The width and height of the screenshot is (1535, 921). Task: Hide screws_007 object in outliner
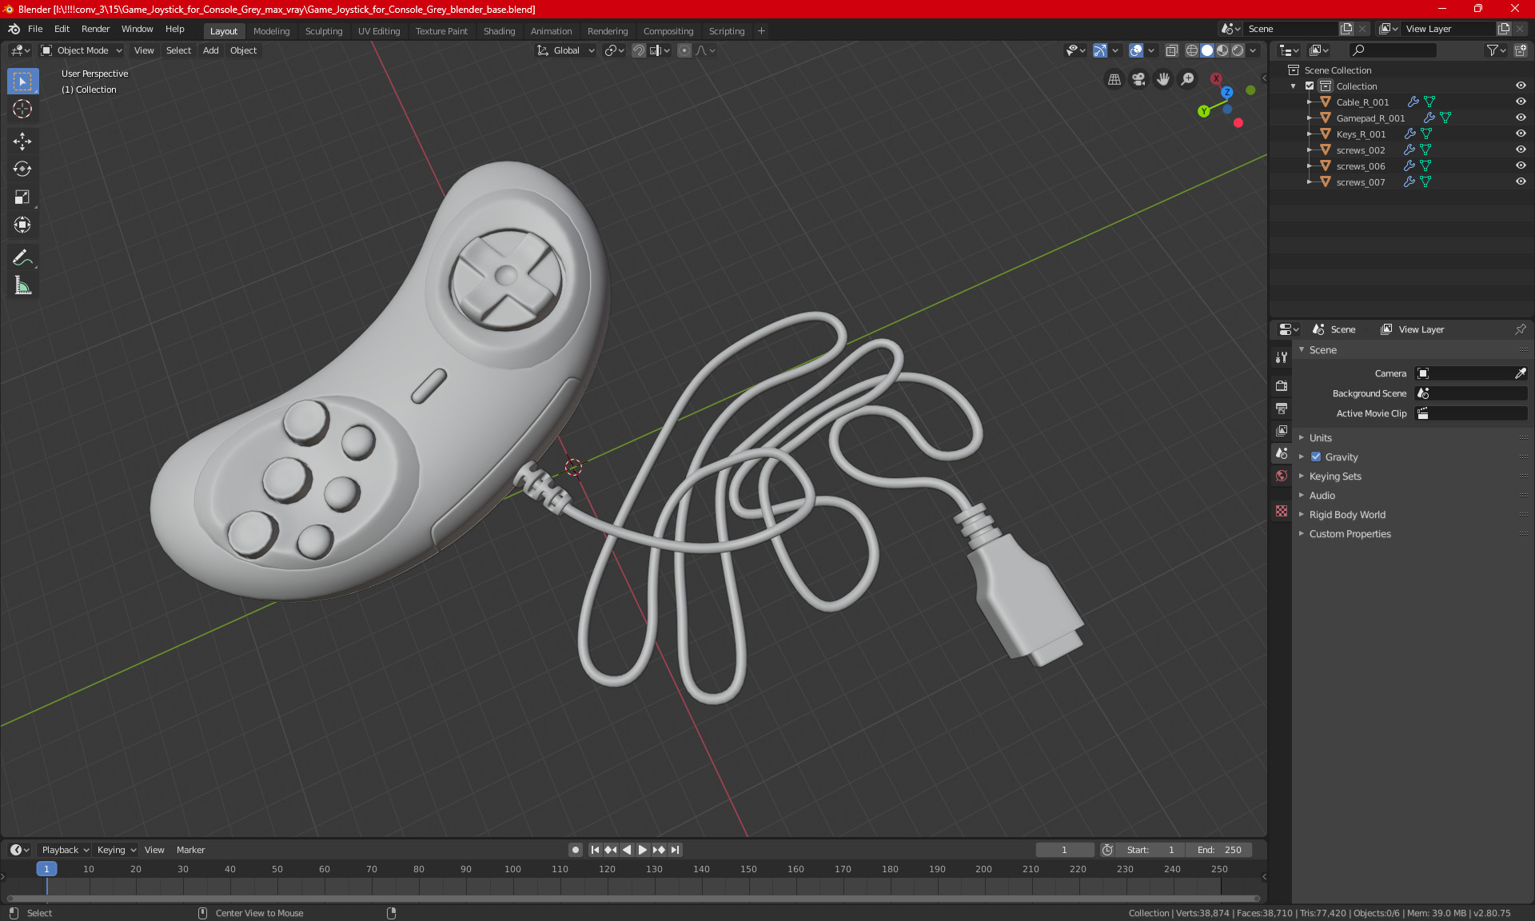(1521, 181)
